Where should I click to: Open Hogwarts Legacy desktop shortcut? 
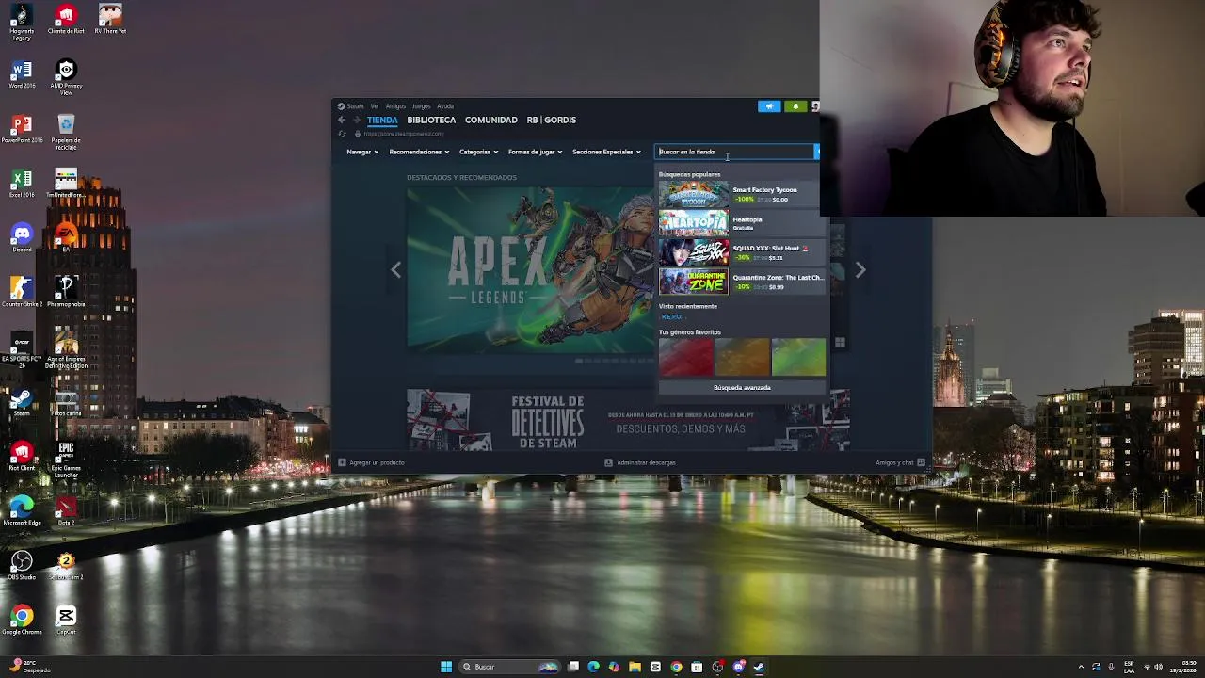point(22,21)
